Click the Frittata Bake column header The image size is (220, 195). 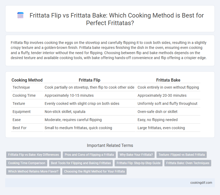[x=168, y=80]
